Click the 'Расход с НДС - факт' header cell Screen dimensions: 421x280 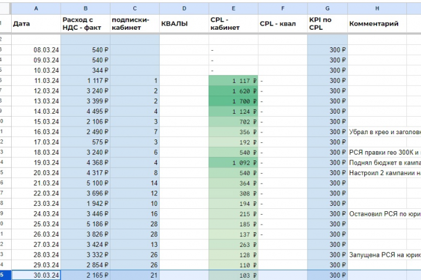85,23
